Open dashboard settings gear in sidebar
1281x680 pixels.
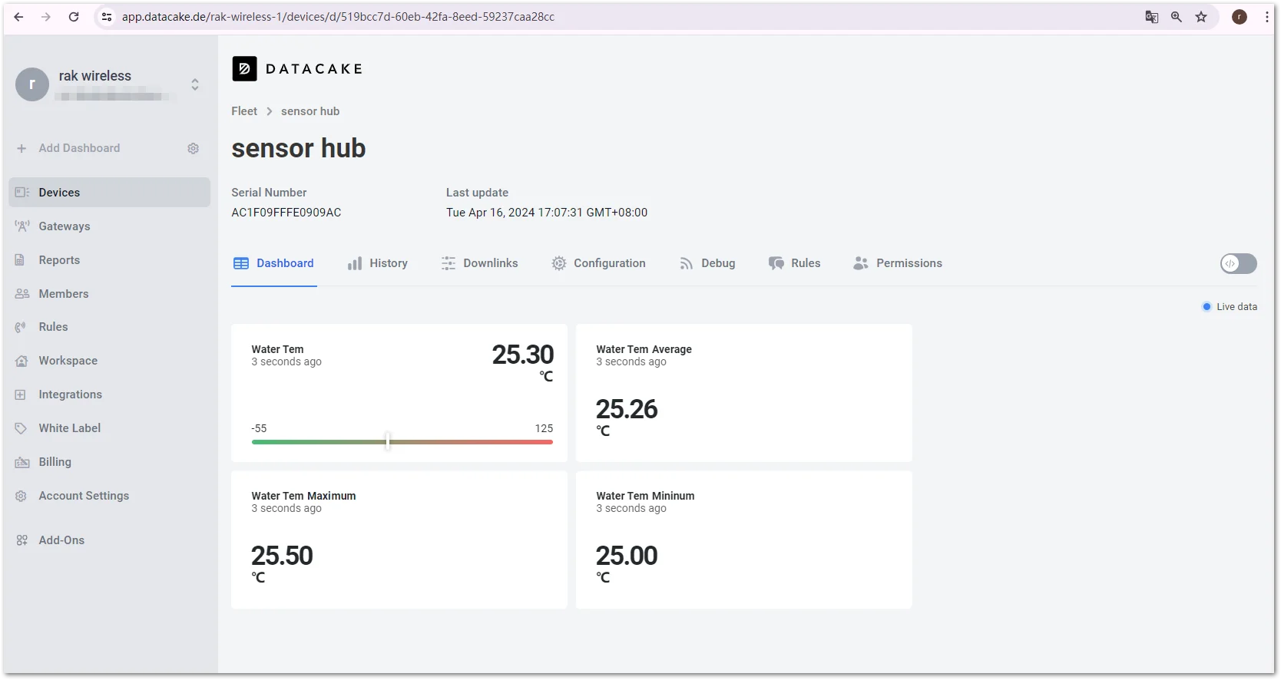click(x=194, y=148)
